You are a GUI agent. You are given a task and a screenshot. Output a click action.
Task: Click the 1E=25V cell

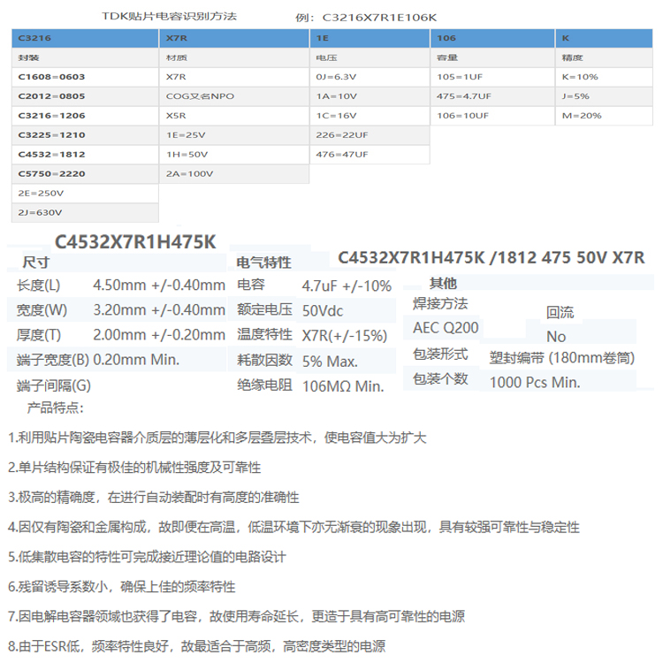[234, 135]
